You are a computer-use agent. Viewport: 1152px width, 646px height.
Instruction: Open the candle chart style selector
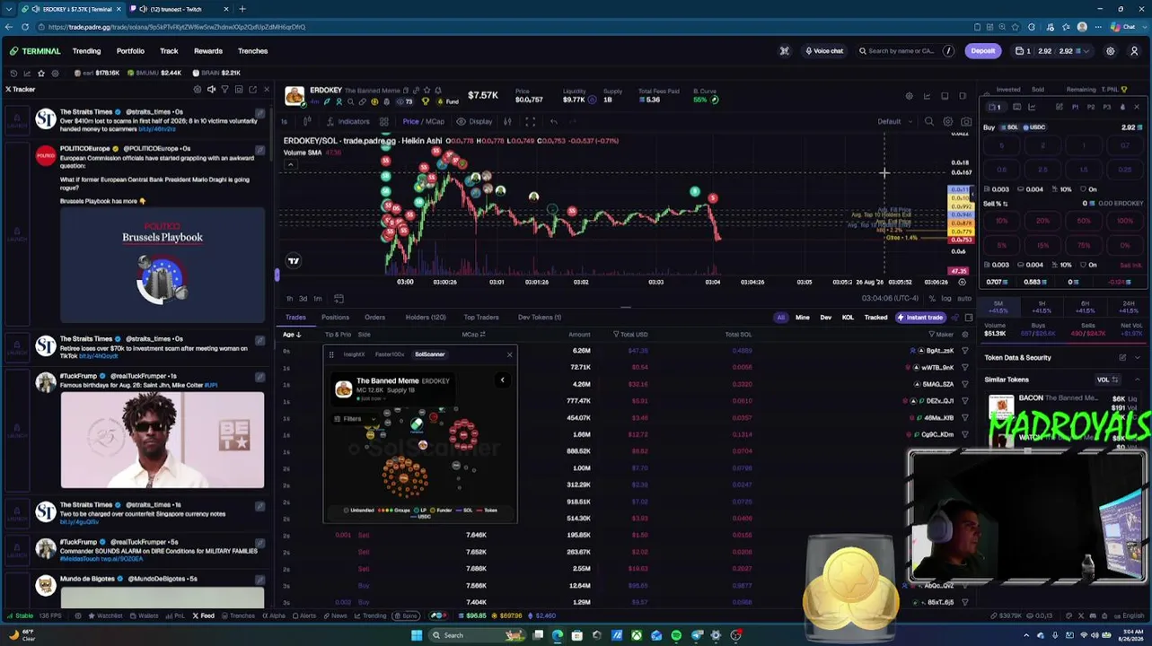click(307, 122)
